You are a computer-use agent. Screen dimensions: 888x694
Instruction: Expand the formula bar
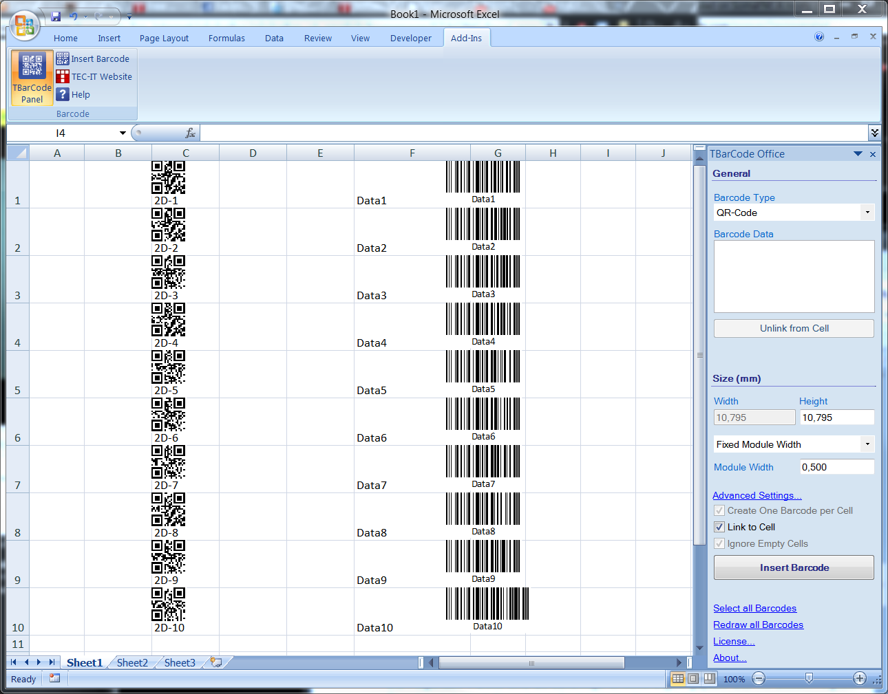(874, 133)
